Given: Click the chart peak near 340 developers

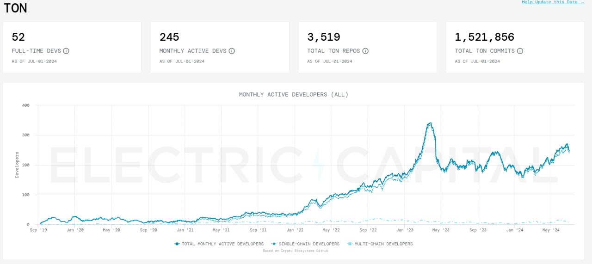Looking at the screenshot, I should (430, 123).
